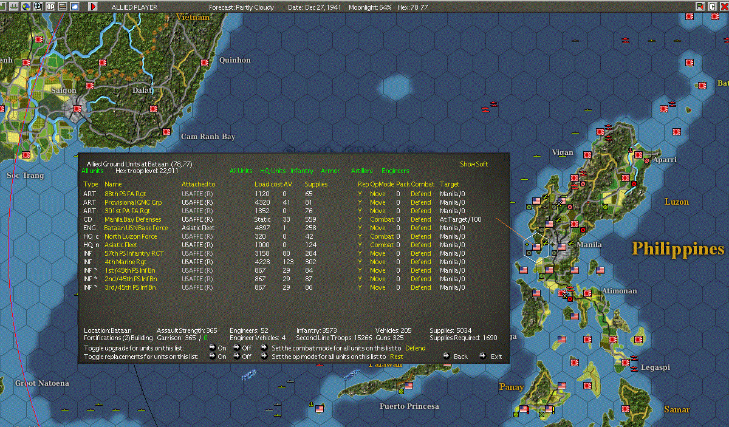Open the Bataan USN Base Force unit
This screenshot has height=427, width=729.
point(136,228)
